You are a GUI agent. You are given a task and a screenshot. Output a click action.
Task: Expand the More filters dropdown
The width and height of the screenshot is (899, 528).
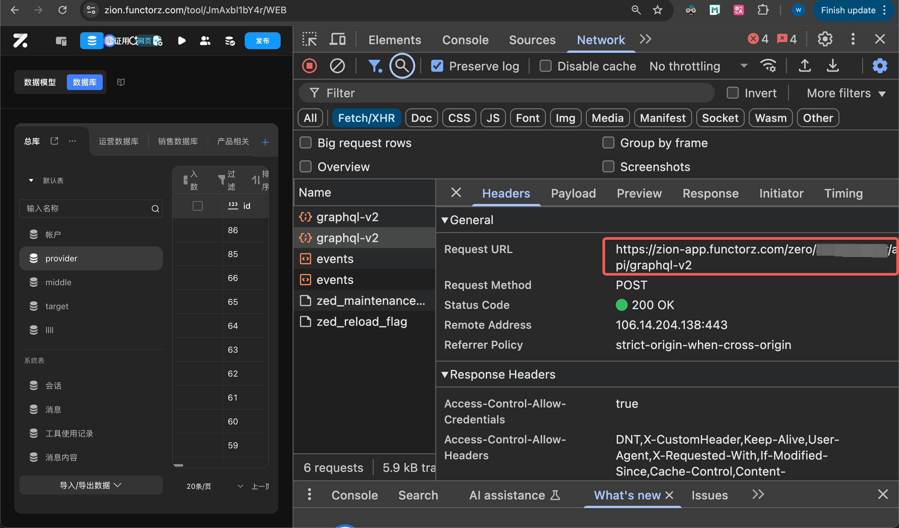846,93
